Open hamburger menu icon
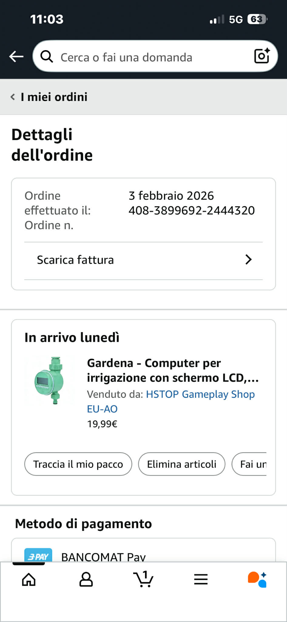 (201, 579)
